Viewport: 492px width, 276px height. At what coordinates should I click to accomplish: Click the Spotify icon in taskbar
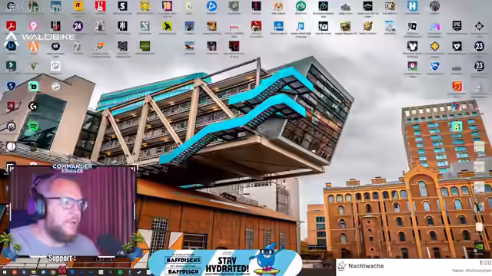[120, 272]
